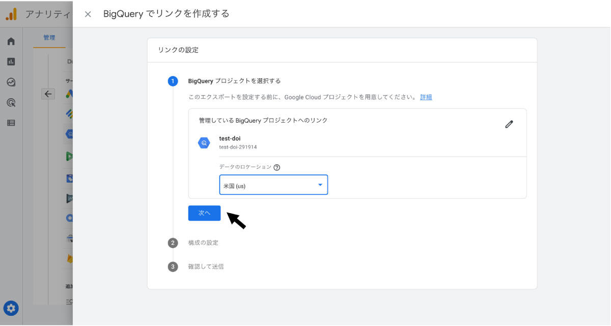611x326 pixels.
Task: Show help for データのロケーション
Action: coord(277,167)
